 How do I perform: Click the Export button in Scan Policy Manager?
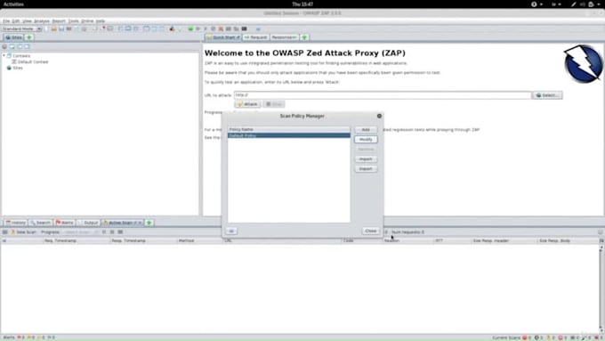coord(366,169)
